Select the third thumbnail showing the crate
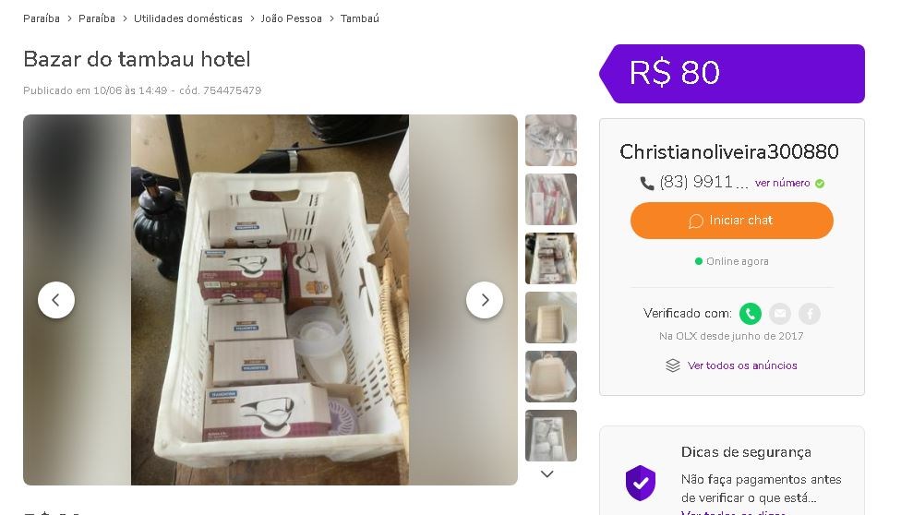The height and width of the screenshot is (515, 913). pos(551,258)
